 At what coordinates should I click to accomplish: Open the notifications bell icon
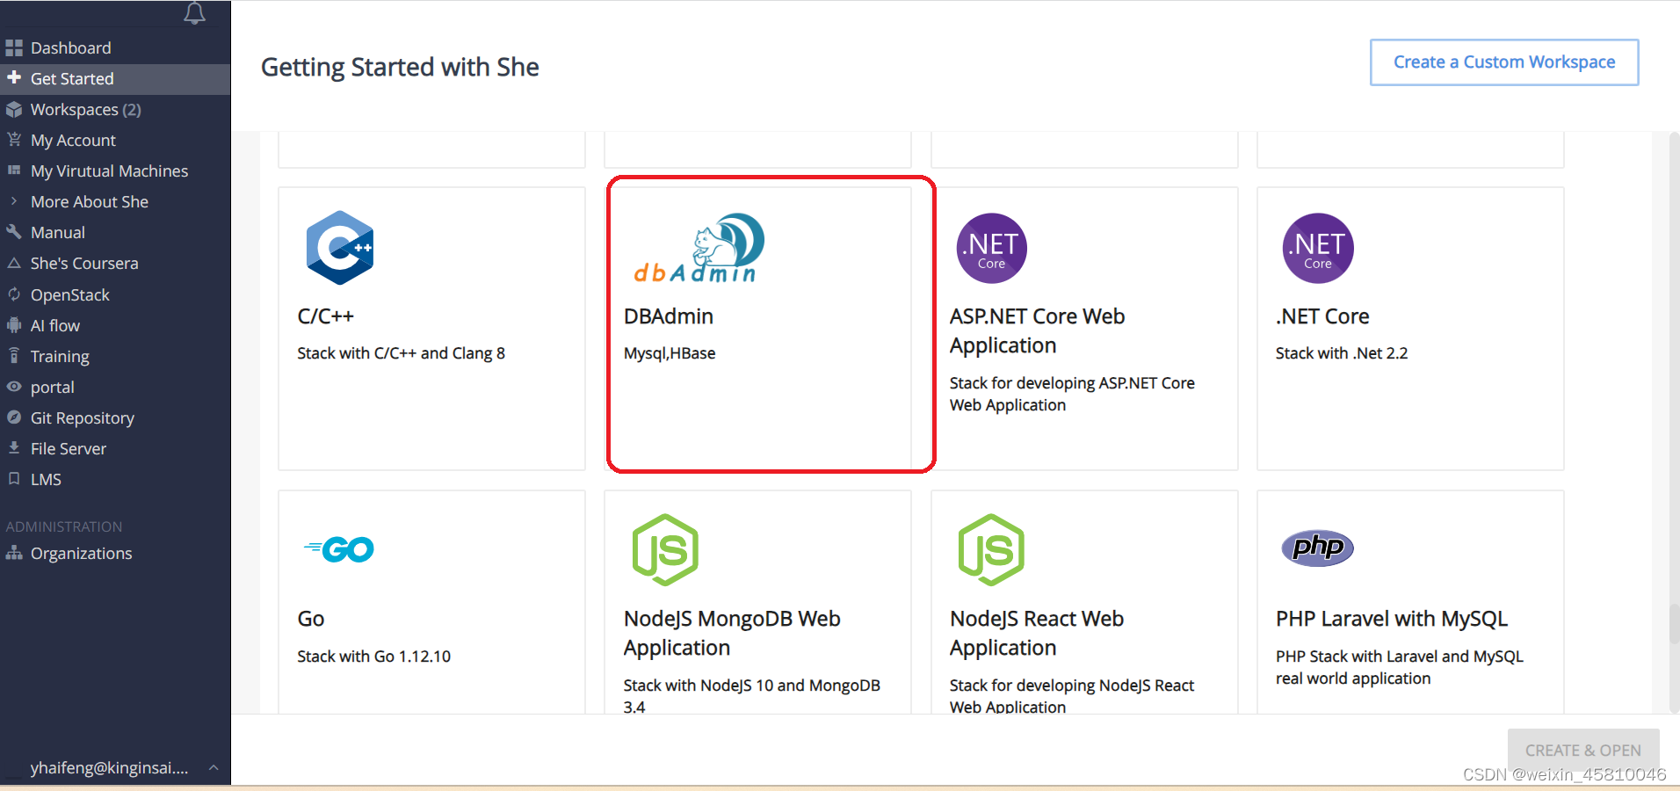pos(194,12)
